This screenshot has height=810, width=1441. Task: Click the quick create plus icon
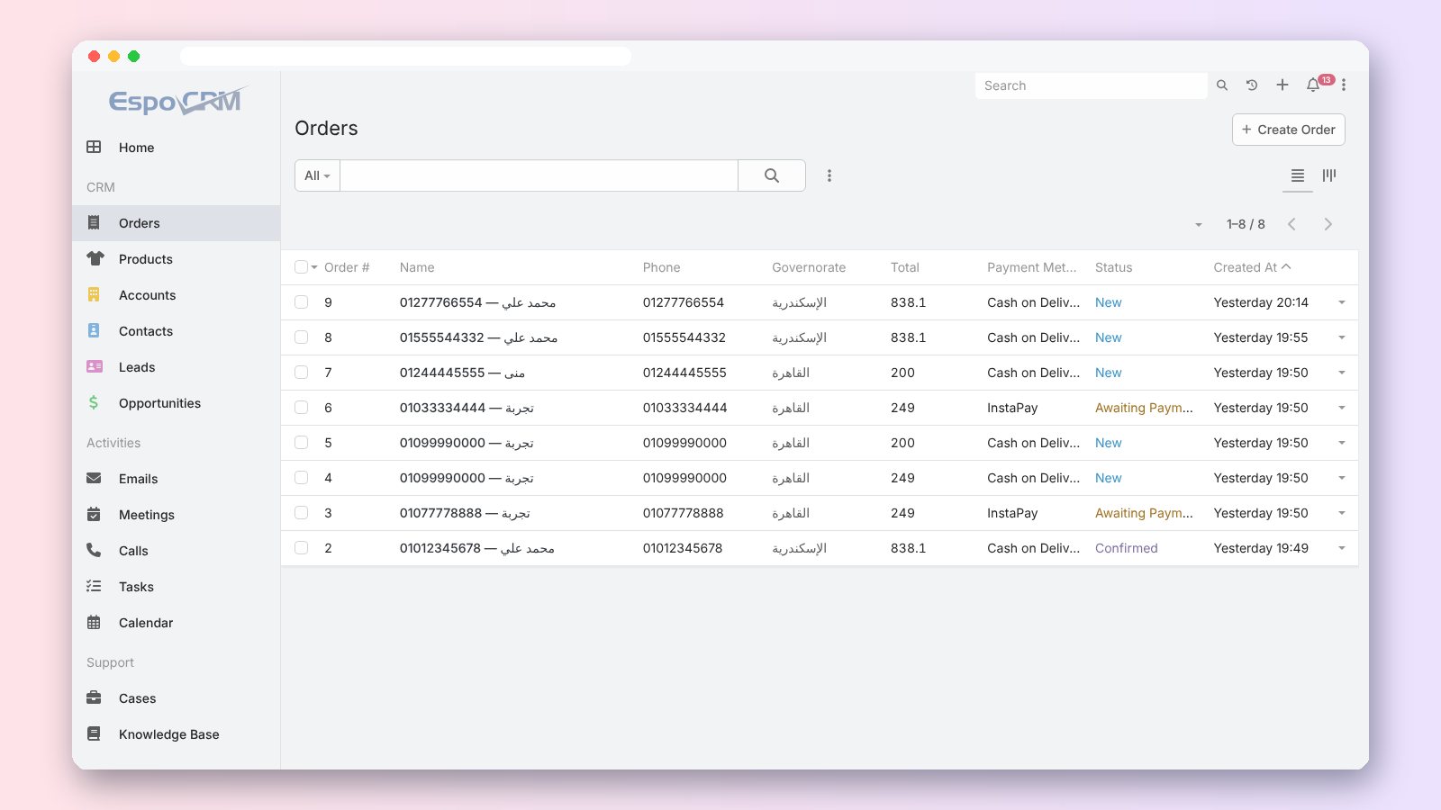[1282, 85]
